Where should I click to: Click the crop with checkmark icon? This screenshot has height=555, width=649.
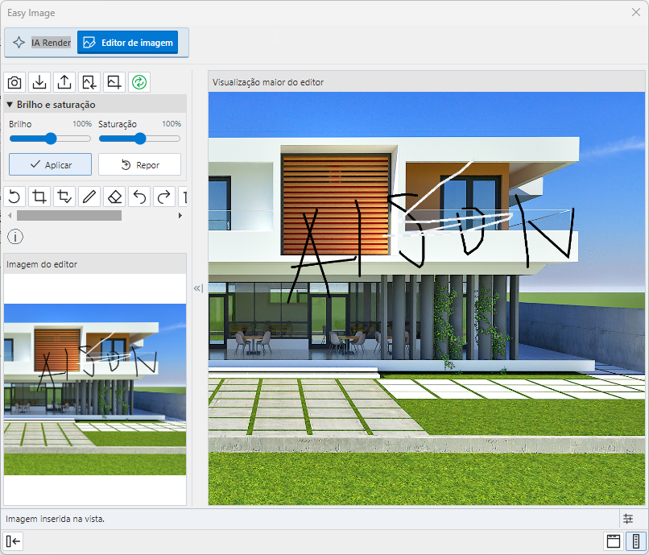click(64, 197)
